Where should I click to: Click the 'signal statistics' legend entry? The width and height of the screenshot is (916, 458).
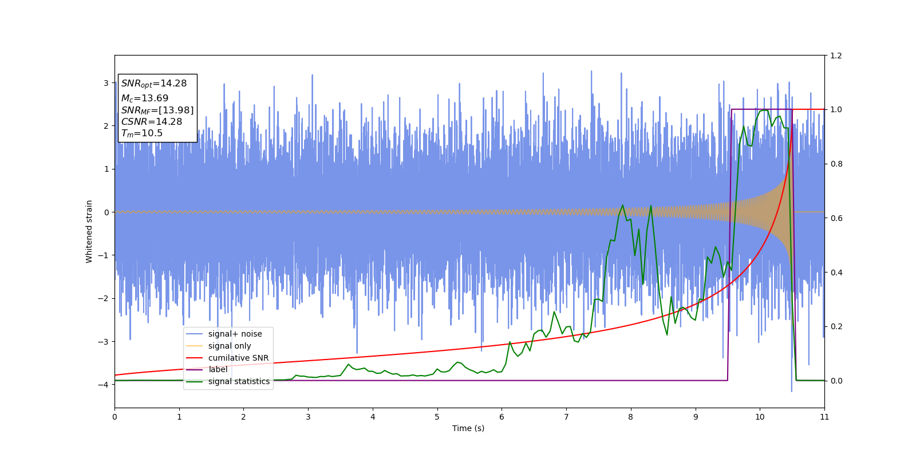(x=228, y=381)
